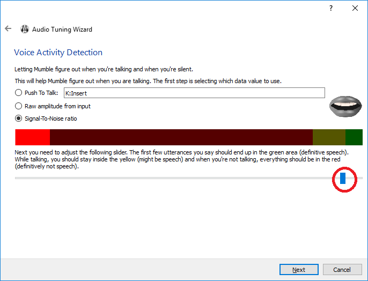Click the Audio Tuning Wizard title text
The height and width of the screenshot is (281, 368).
click(62, 29)
